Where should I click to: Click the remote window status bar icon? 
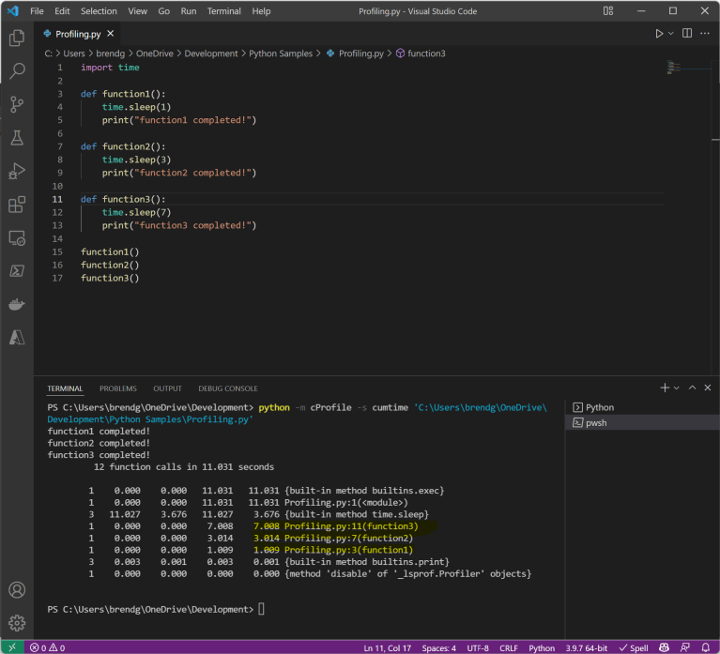click(12, 647)
